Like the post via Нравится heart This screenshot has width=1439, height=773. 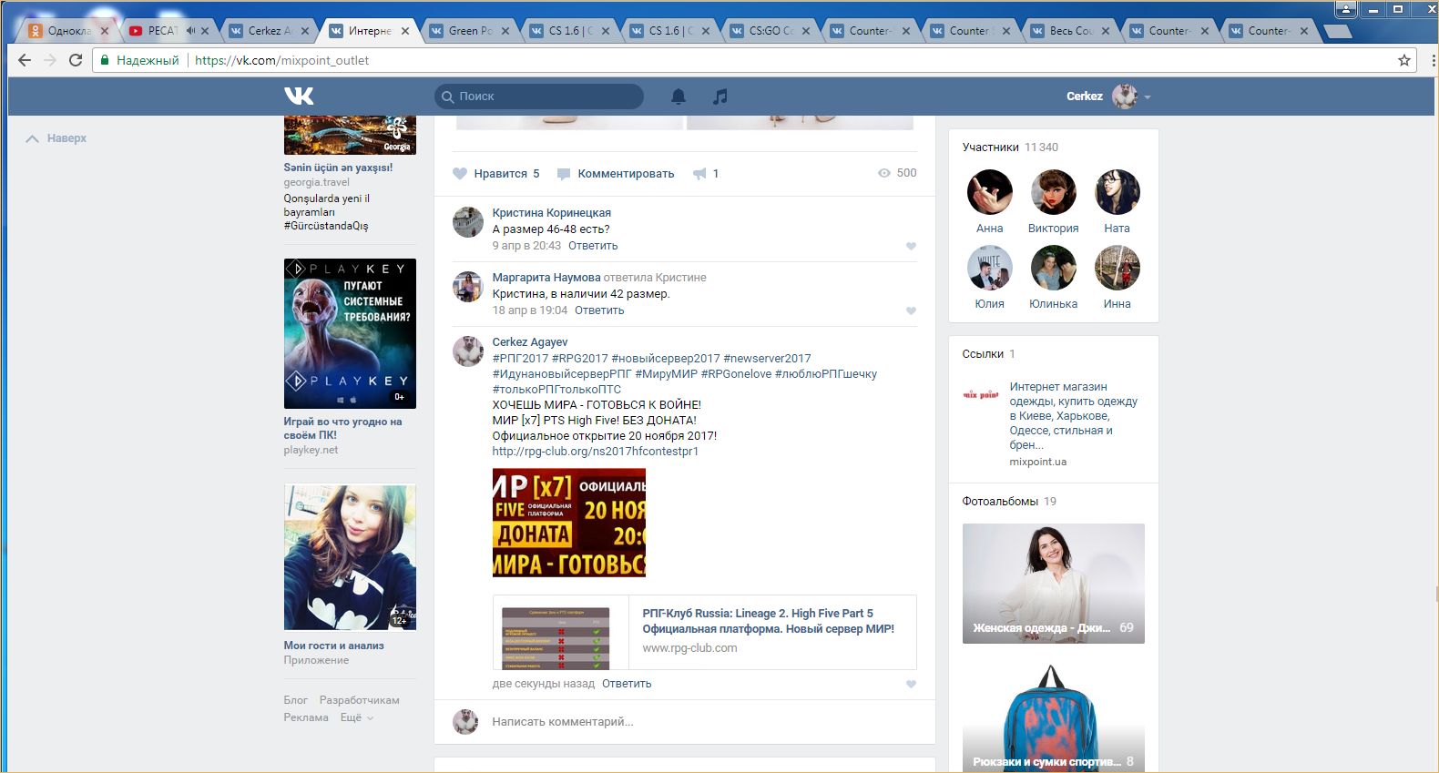[460, 174]
